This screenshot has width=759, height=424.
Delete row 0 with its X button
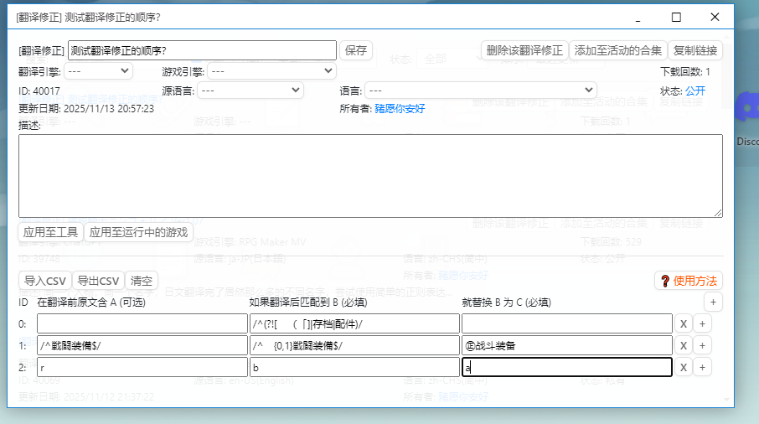(x=684, y=323)
